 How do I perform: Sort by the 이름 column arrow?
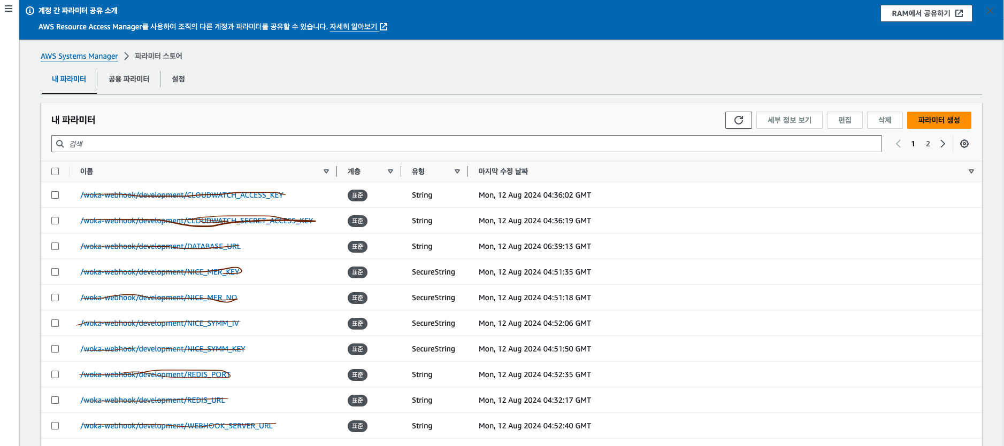(x=326, y=171)
